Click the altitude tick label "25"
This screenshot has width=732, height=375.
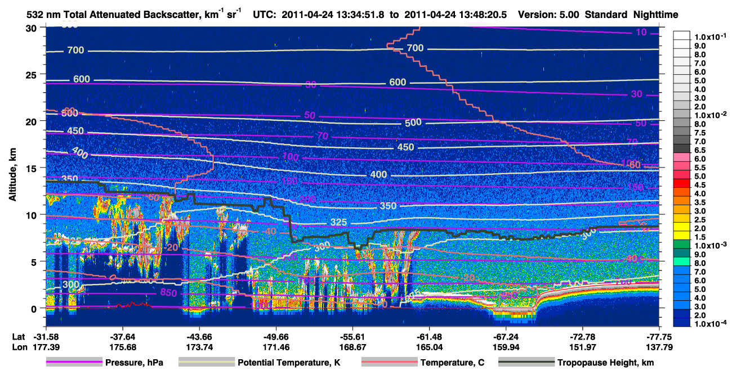pos(32,74)
